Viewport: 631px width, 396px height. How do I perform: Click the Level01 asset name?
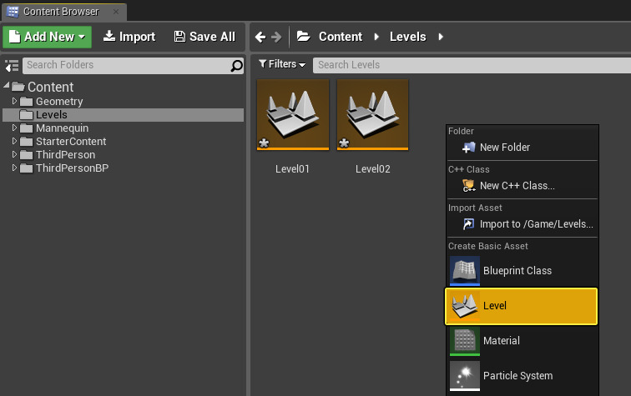pos(293,169)
